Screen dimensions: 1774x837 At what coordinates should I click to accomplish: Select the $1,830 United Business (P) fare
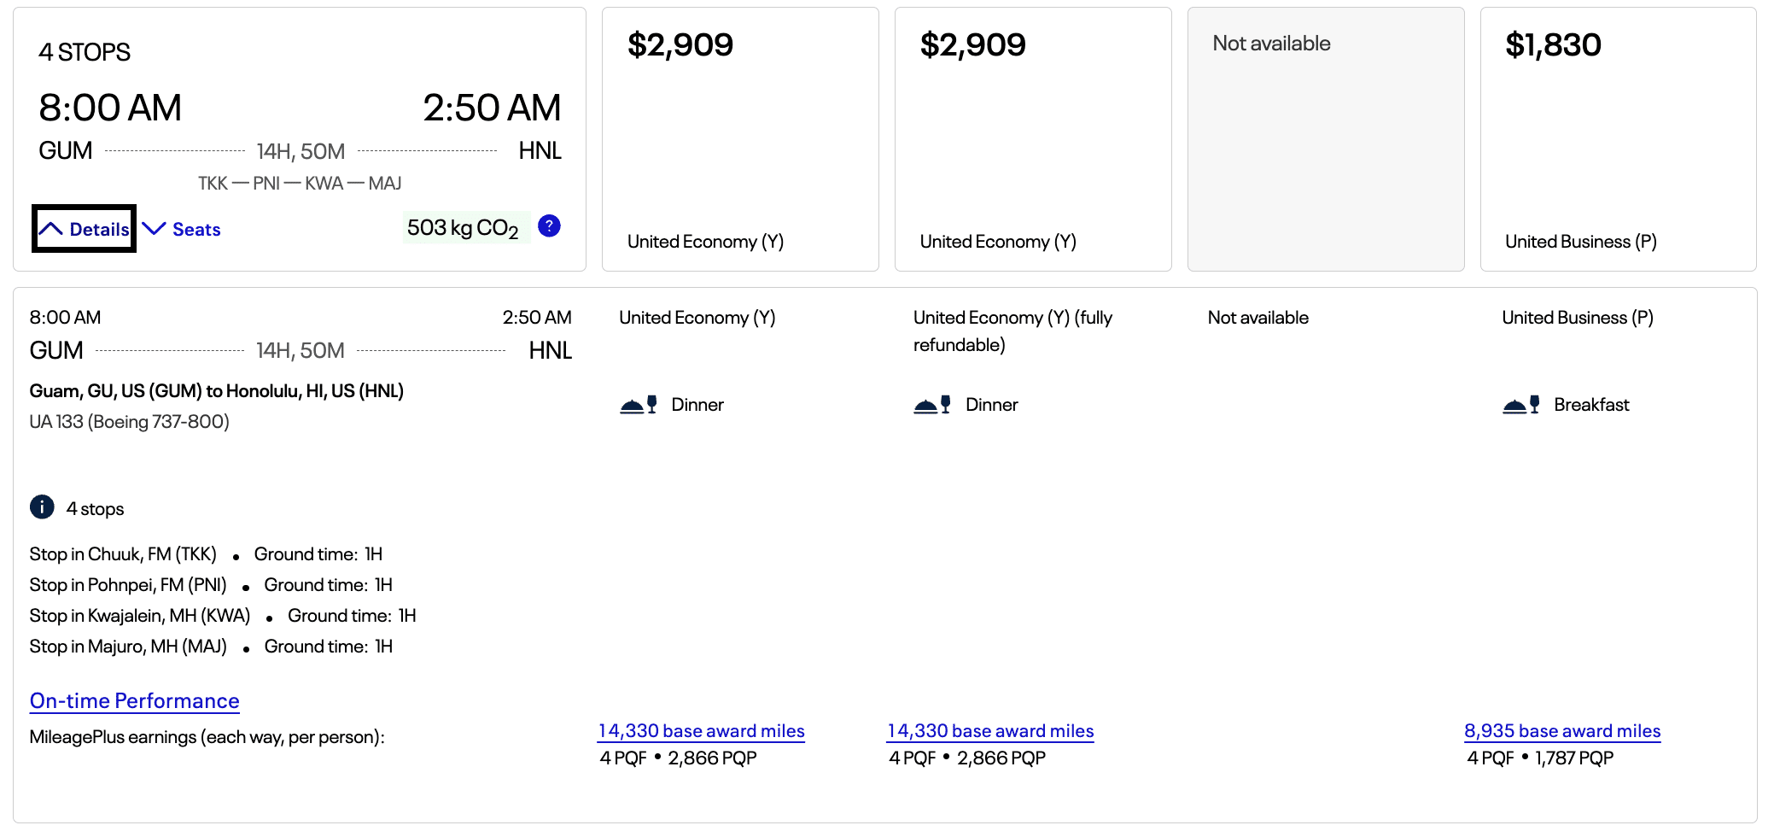(1617, 139)
